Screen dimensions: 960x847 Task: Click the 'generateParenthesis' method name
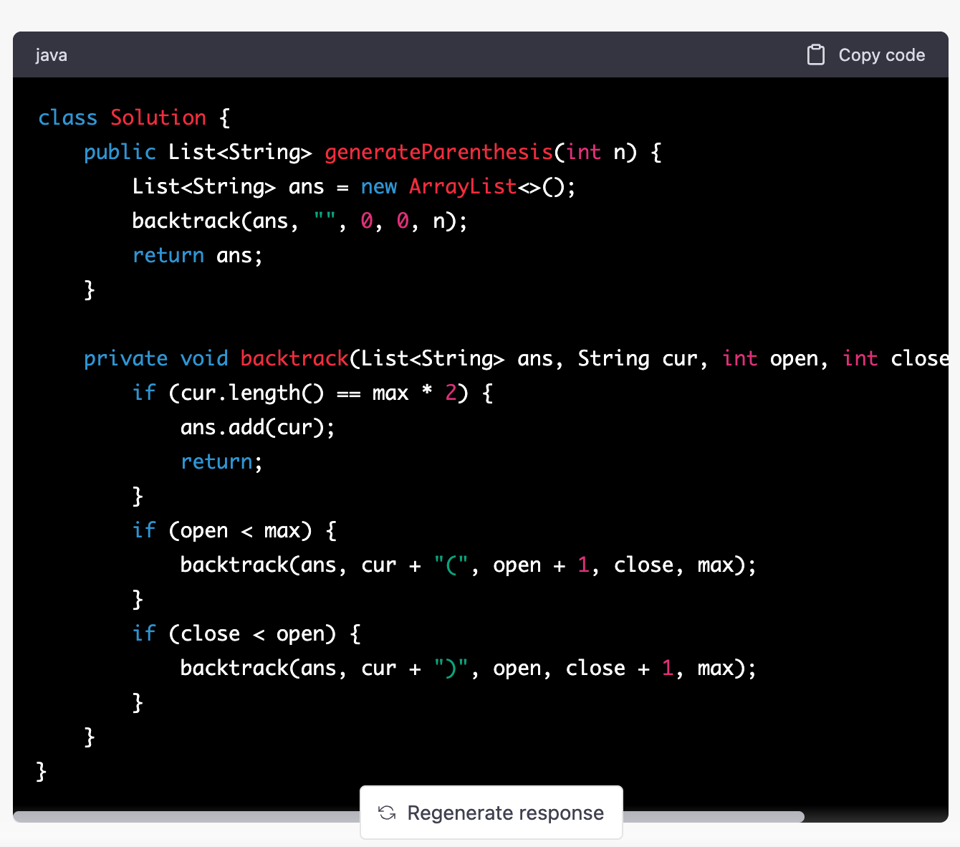pos(438,152)
